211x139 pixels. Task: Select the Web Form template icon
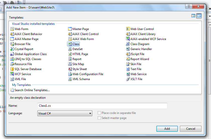12,29
